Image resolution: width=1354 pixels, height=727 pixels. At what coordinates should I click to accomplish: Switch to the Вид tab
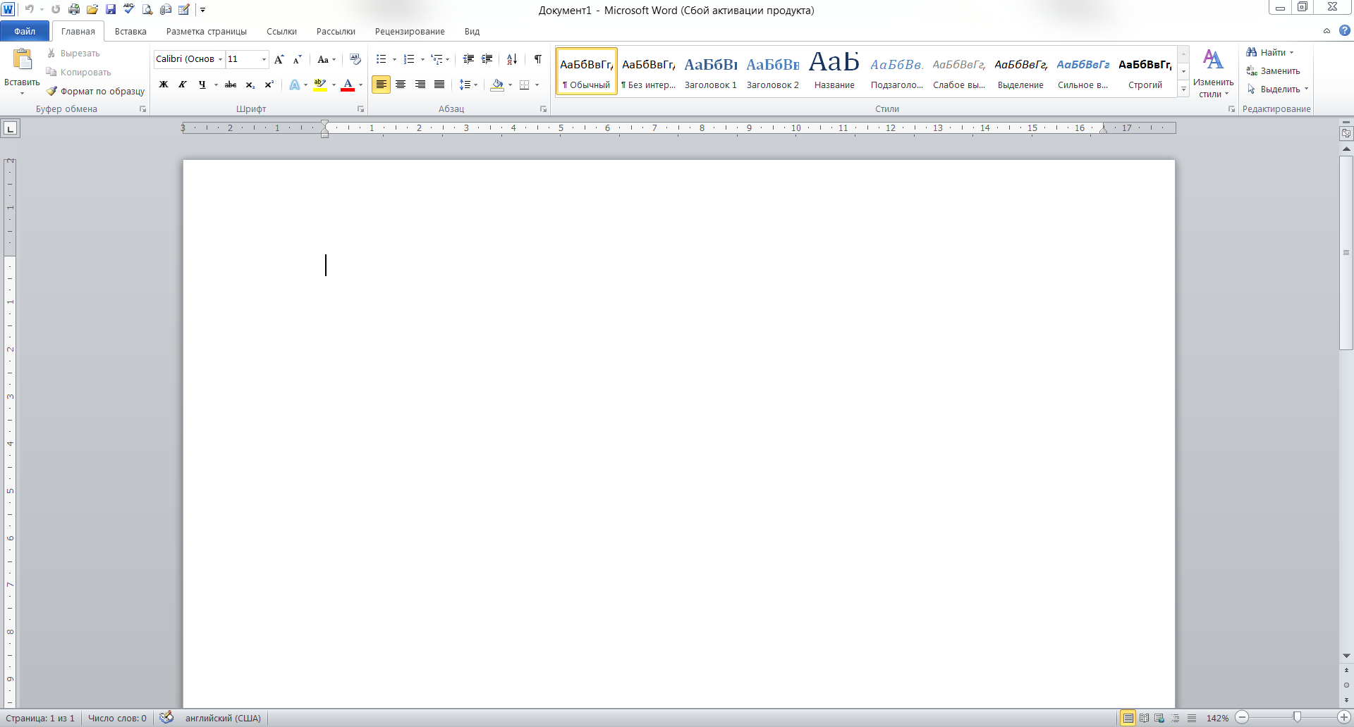[x=472, y=31]
